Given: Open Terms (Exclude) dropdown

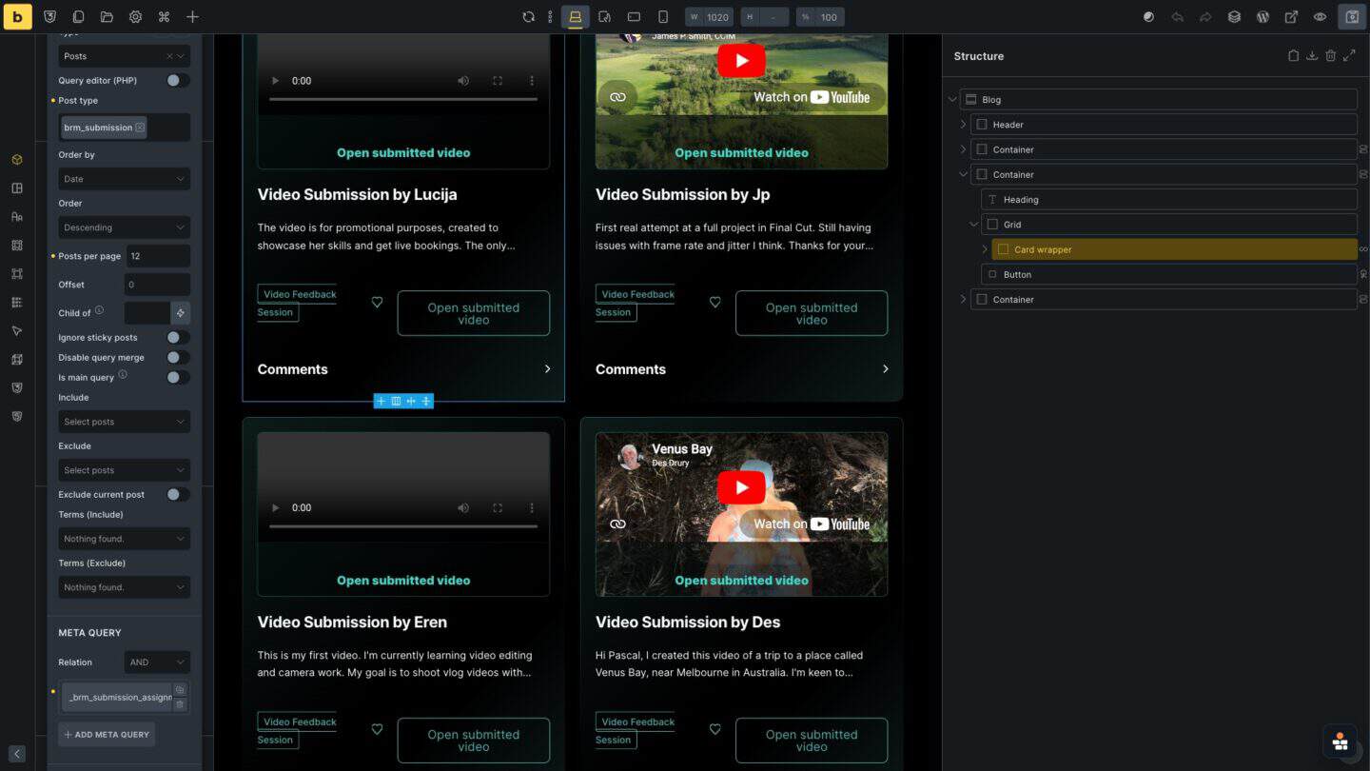Looking at the screenshot, I should point(125,587).
